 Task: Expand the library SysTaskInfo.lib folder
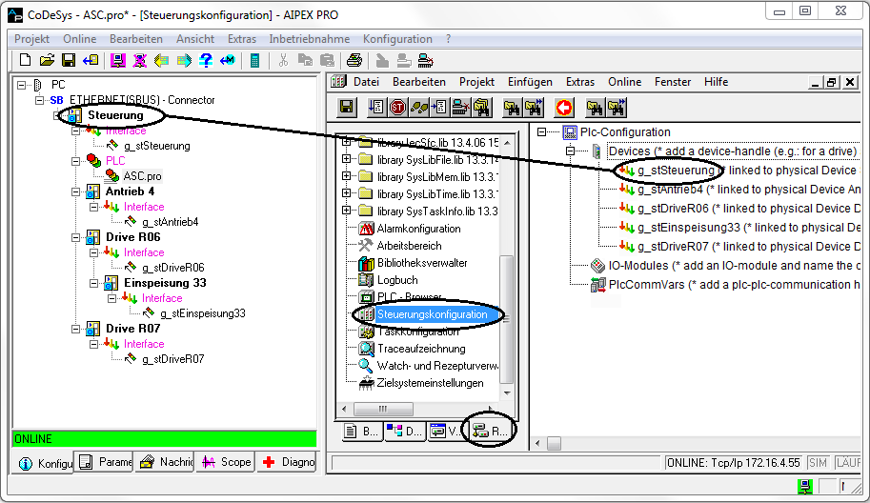click(347, 211)
